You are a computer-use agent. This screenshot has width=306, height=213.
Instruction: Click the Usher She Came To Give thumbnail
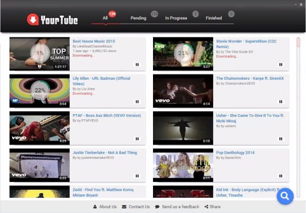pyautogui.click(x=183, y=128)
